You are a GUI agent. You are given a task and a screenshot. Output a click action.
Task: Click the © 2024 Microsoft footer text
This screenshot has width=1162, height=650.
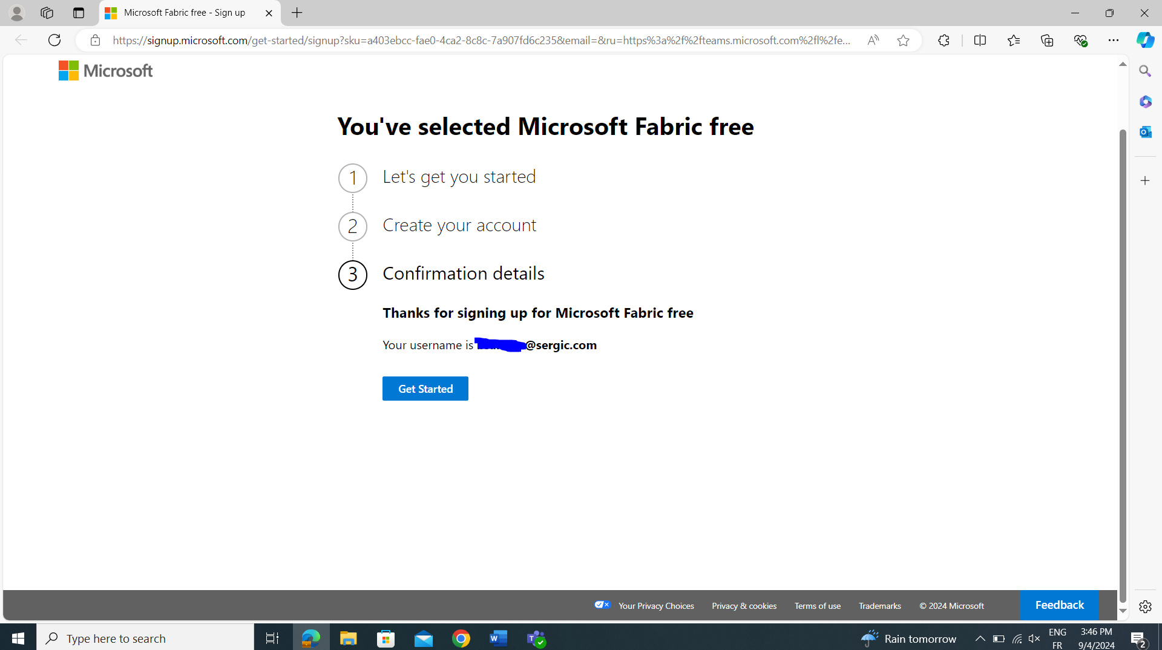(951, 606)
